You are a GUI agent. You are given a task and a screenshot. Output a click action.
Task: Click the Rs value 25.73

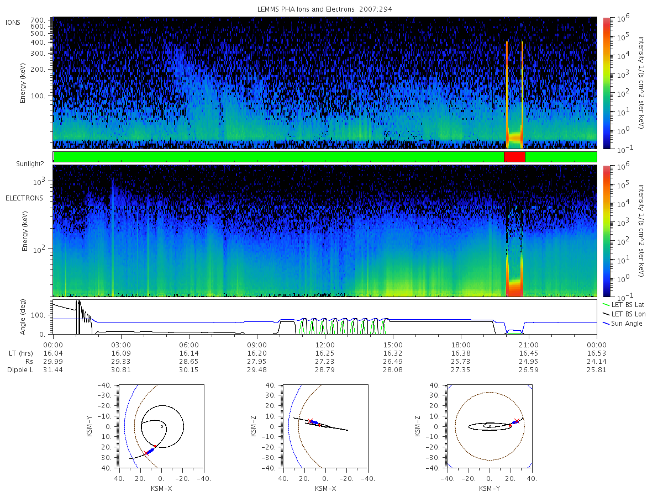click(461, 361)
